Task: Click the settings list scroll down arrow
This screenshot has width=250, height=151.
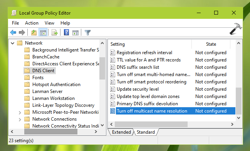Action: pos(238,118)
